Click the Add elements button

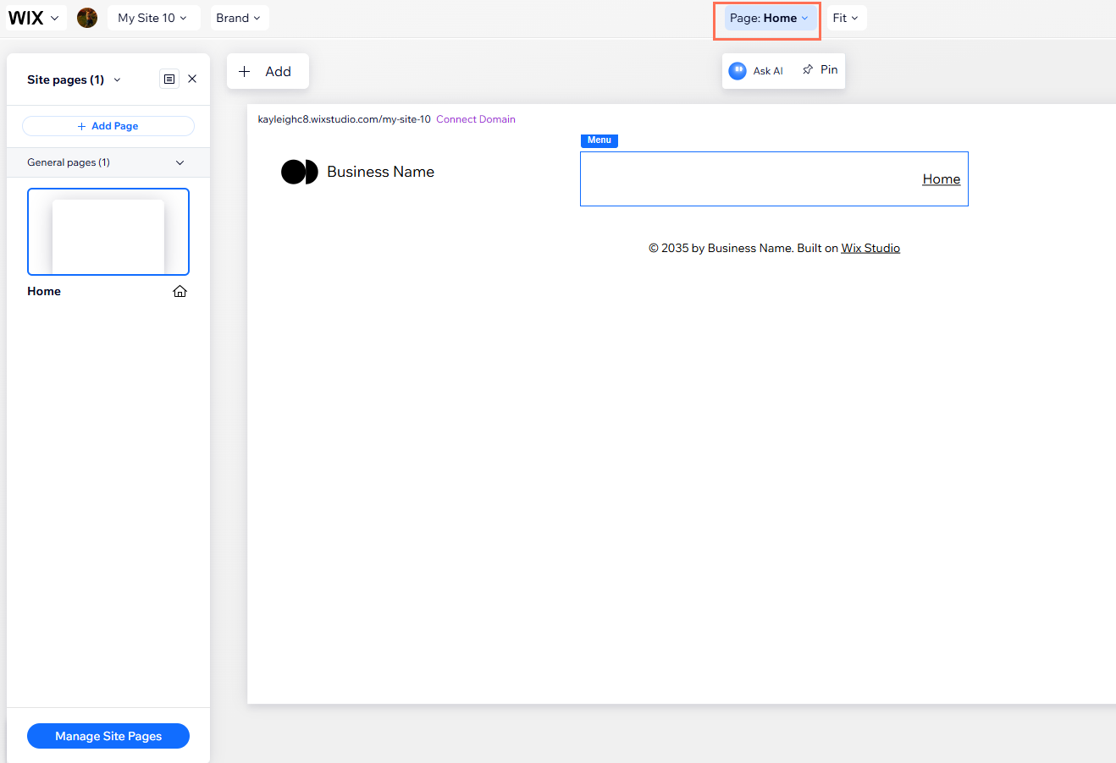coord(268,71)
